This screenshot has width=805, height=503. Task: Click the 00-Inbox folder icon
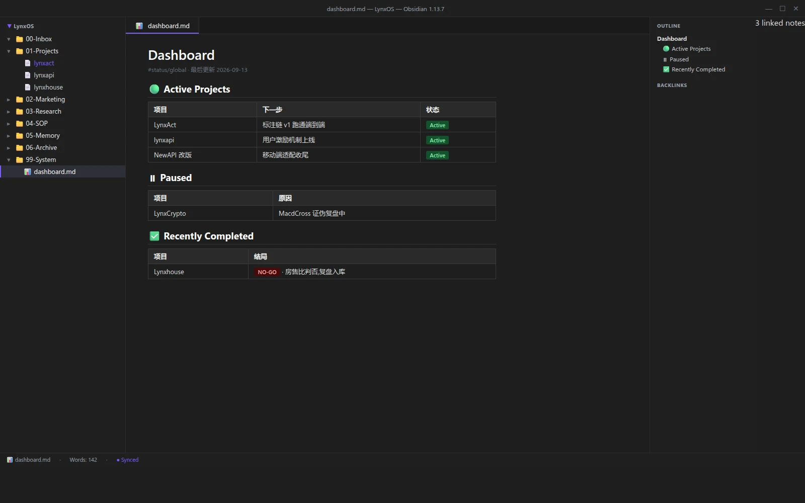pos(20,39)
